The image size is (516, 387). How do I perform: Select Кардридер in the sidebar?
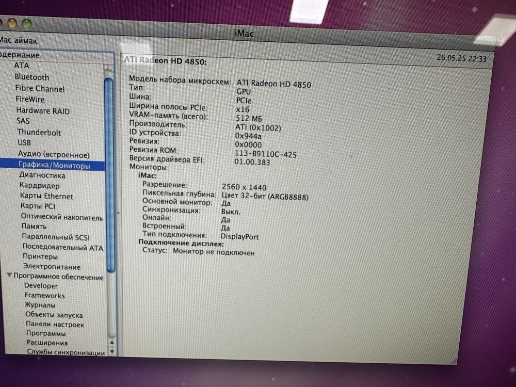click(x=40, y=186)
